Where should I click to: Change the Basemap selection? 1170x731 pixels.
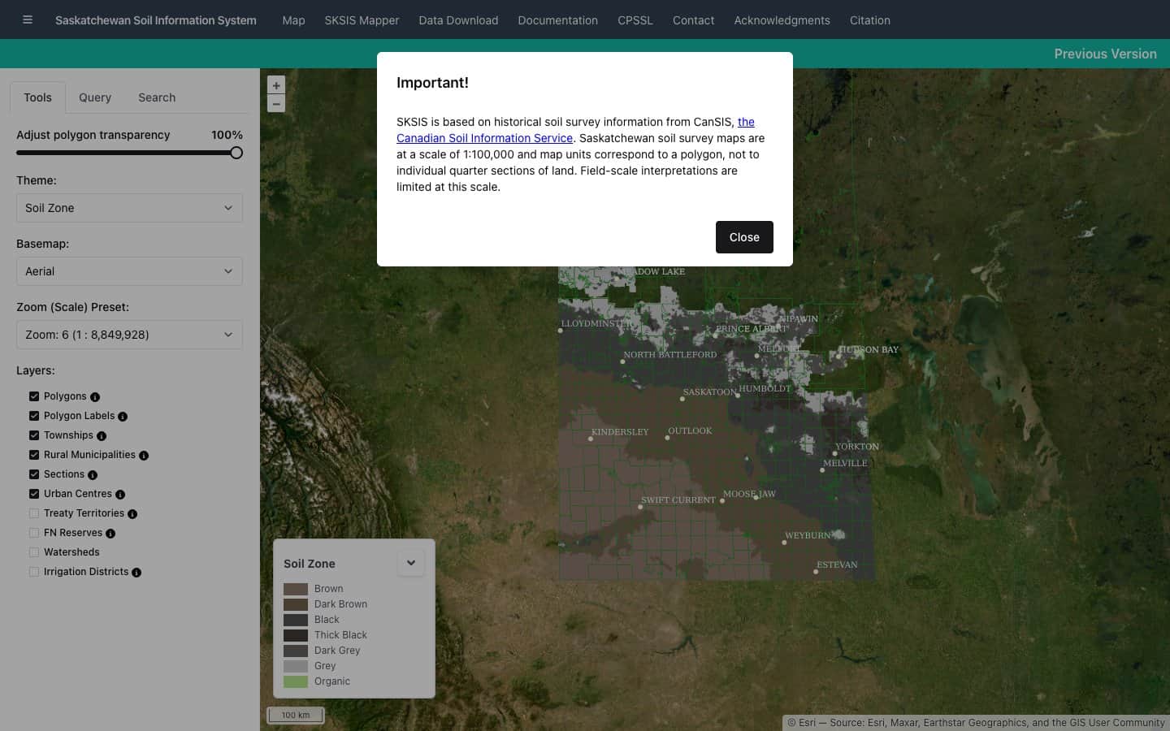click(x=129, y=271)
